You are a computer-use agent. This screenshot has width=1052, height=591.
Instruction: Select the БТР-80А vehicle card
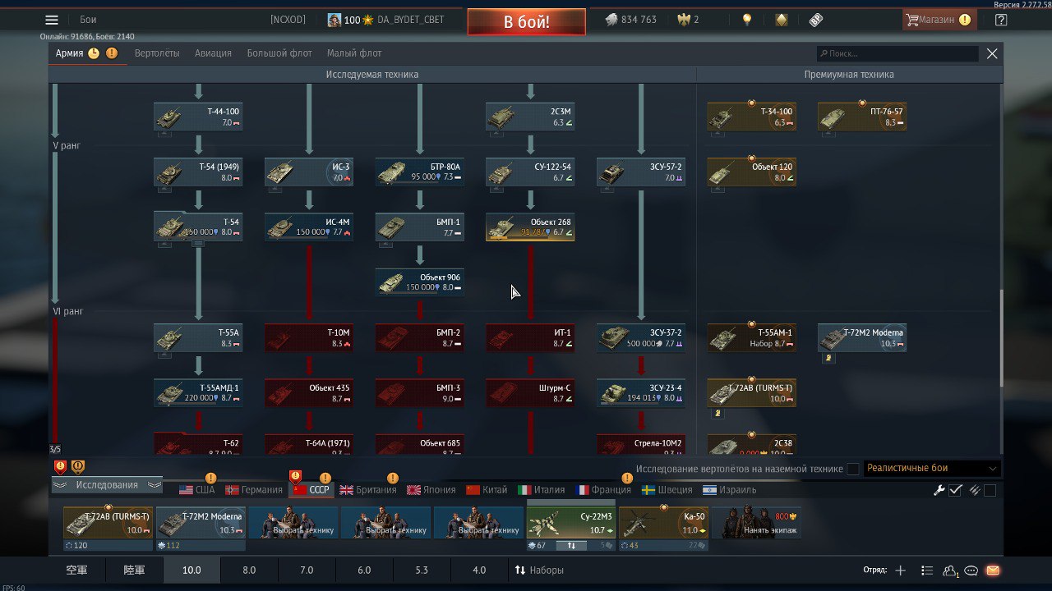click(420, 172)
